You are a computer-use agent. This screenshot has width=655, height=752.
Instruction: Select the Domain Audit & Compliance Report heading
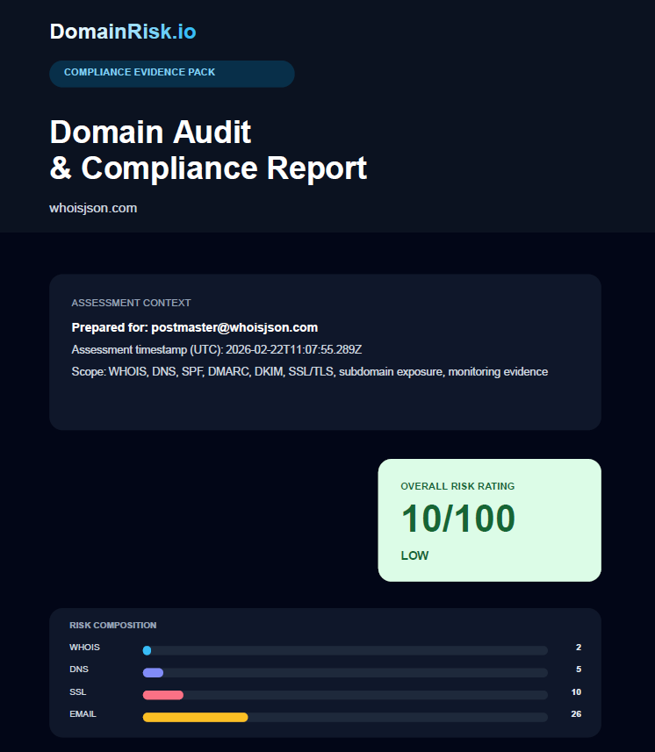tap(208, 150)
